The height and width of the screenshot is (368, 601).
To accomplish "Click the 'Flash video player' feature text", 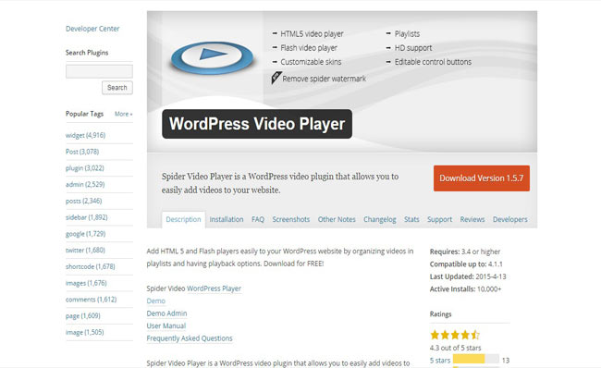I will (309, 48).
